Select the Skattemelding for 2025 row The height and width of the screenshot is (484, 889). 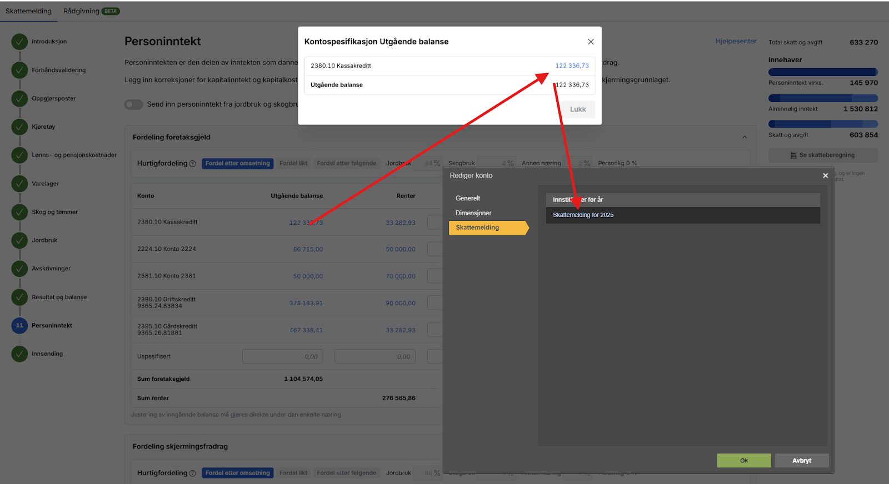pos(683,215)
